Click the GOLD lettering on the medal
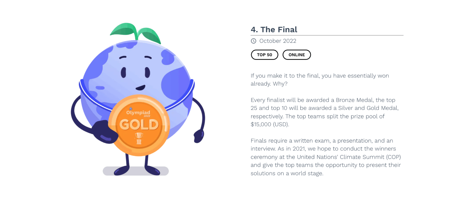This screenshot has height=202, width=465. tap(139, 125)
